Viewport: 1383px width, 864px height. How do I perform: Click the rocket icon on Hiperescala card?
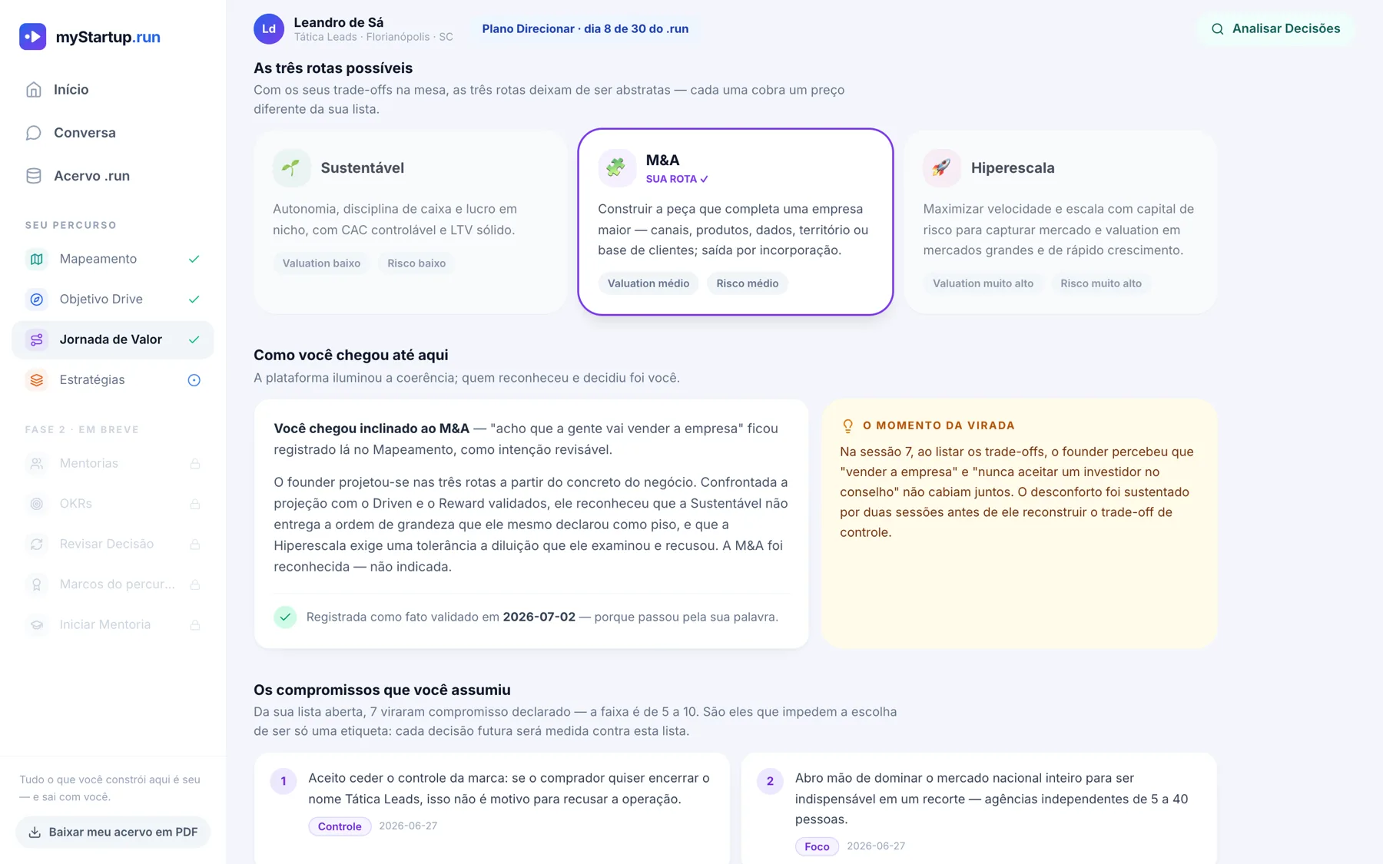(x=941, y=167)
